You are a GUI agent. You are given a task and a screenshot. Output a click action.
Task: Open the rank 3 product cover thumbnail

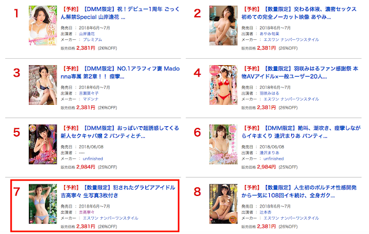tap(43, 85)
